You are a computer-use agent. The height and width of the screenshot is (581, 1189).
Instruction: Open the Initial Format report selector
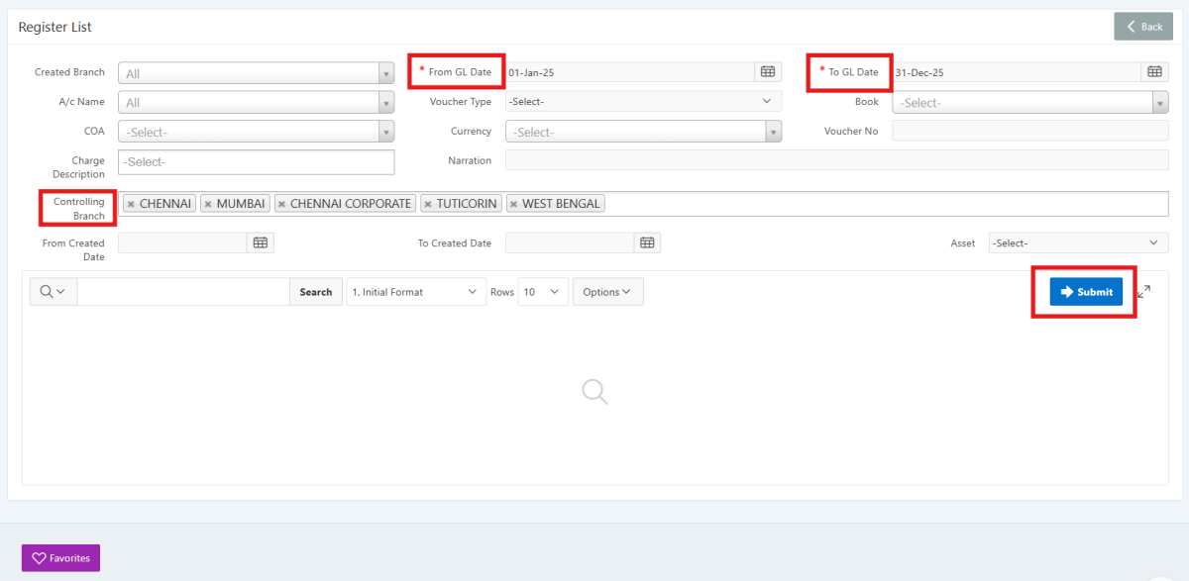(x=416, y=291)
